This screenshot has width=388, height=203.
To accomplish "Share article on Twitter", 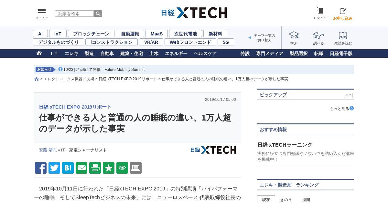I will [x=54, y=168].
